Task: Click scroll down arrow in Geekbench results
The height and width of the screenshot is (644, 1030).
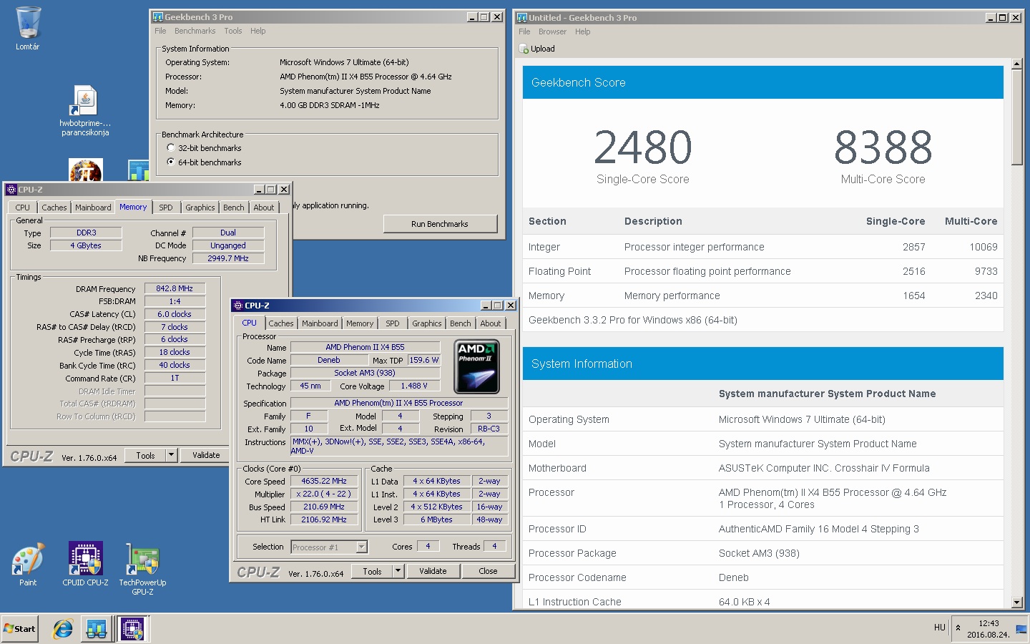Action: (1017, 602)
